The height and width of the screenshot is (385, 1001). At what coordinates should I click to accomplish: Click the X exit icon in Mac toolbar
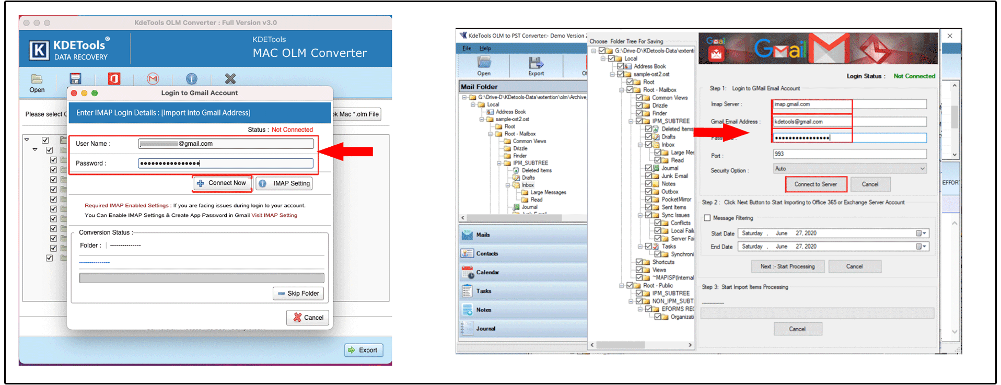(230, 79)
